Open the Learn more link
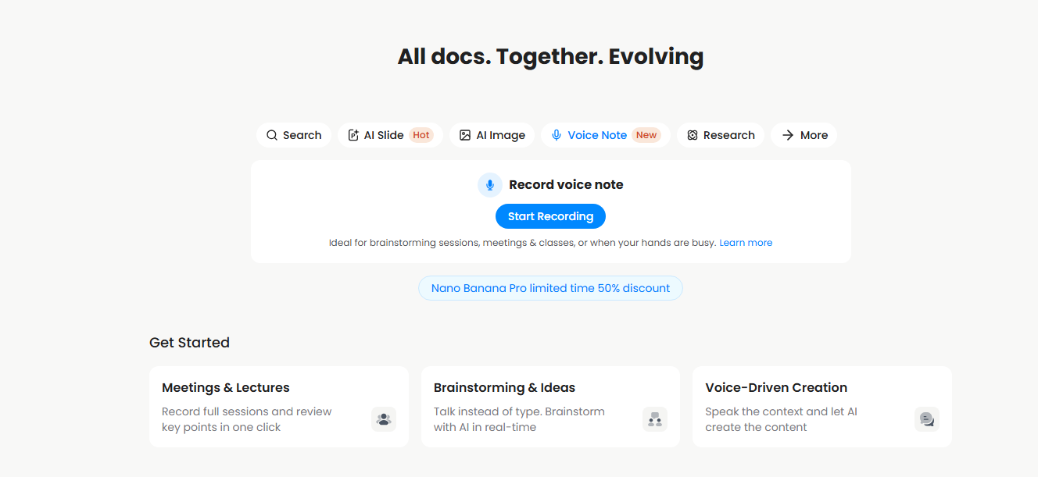 coord(746,243)
